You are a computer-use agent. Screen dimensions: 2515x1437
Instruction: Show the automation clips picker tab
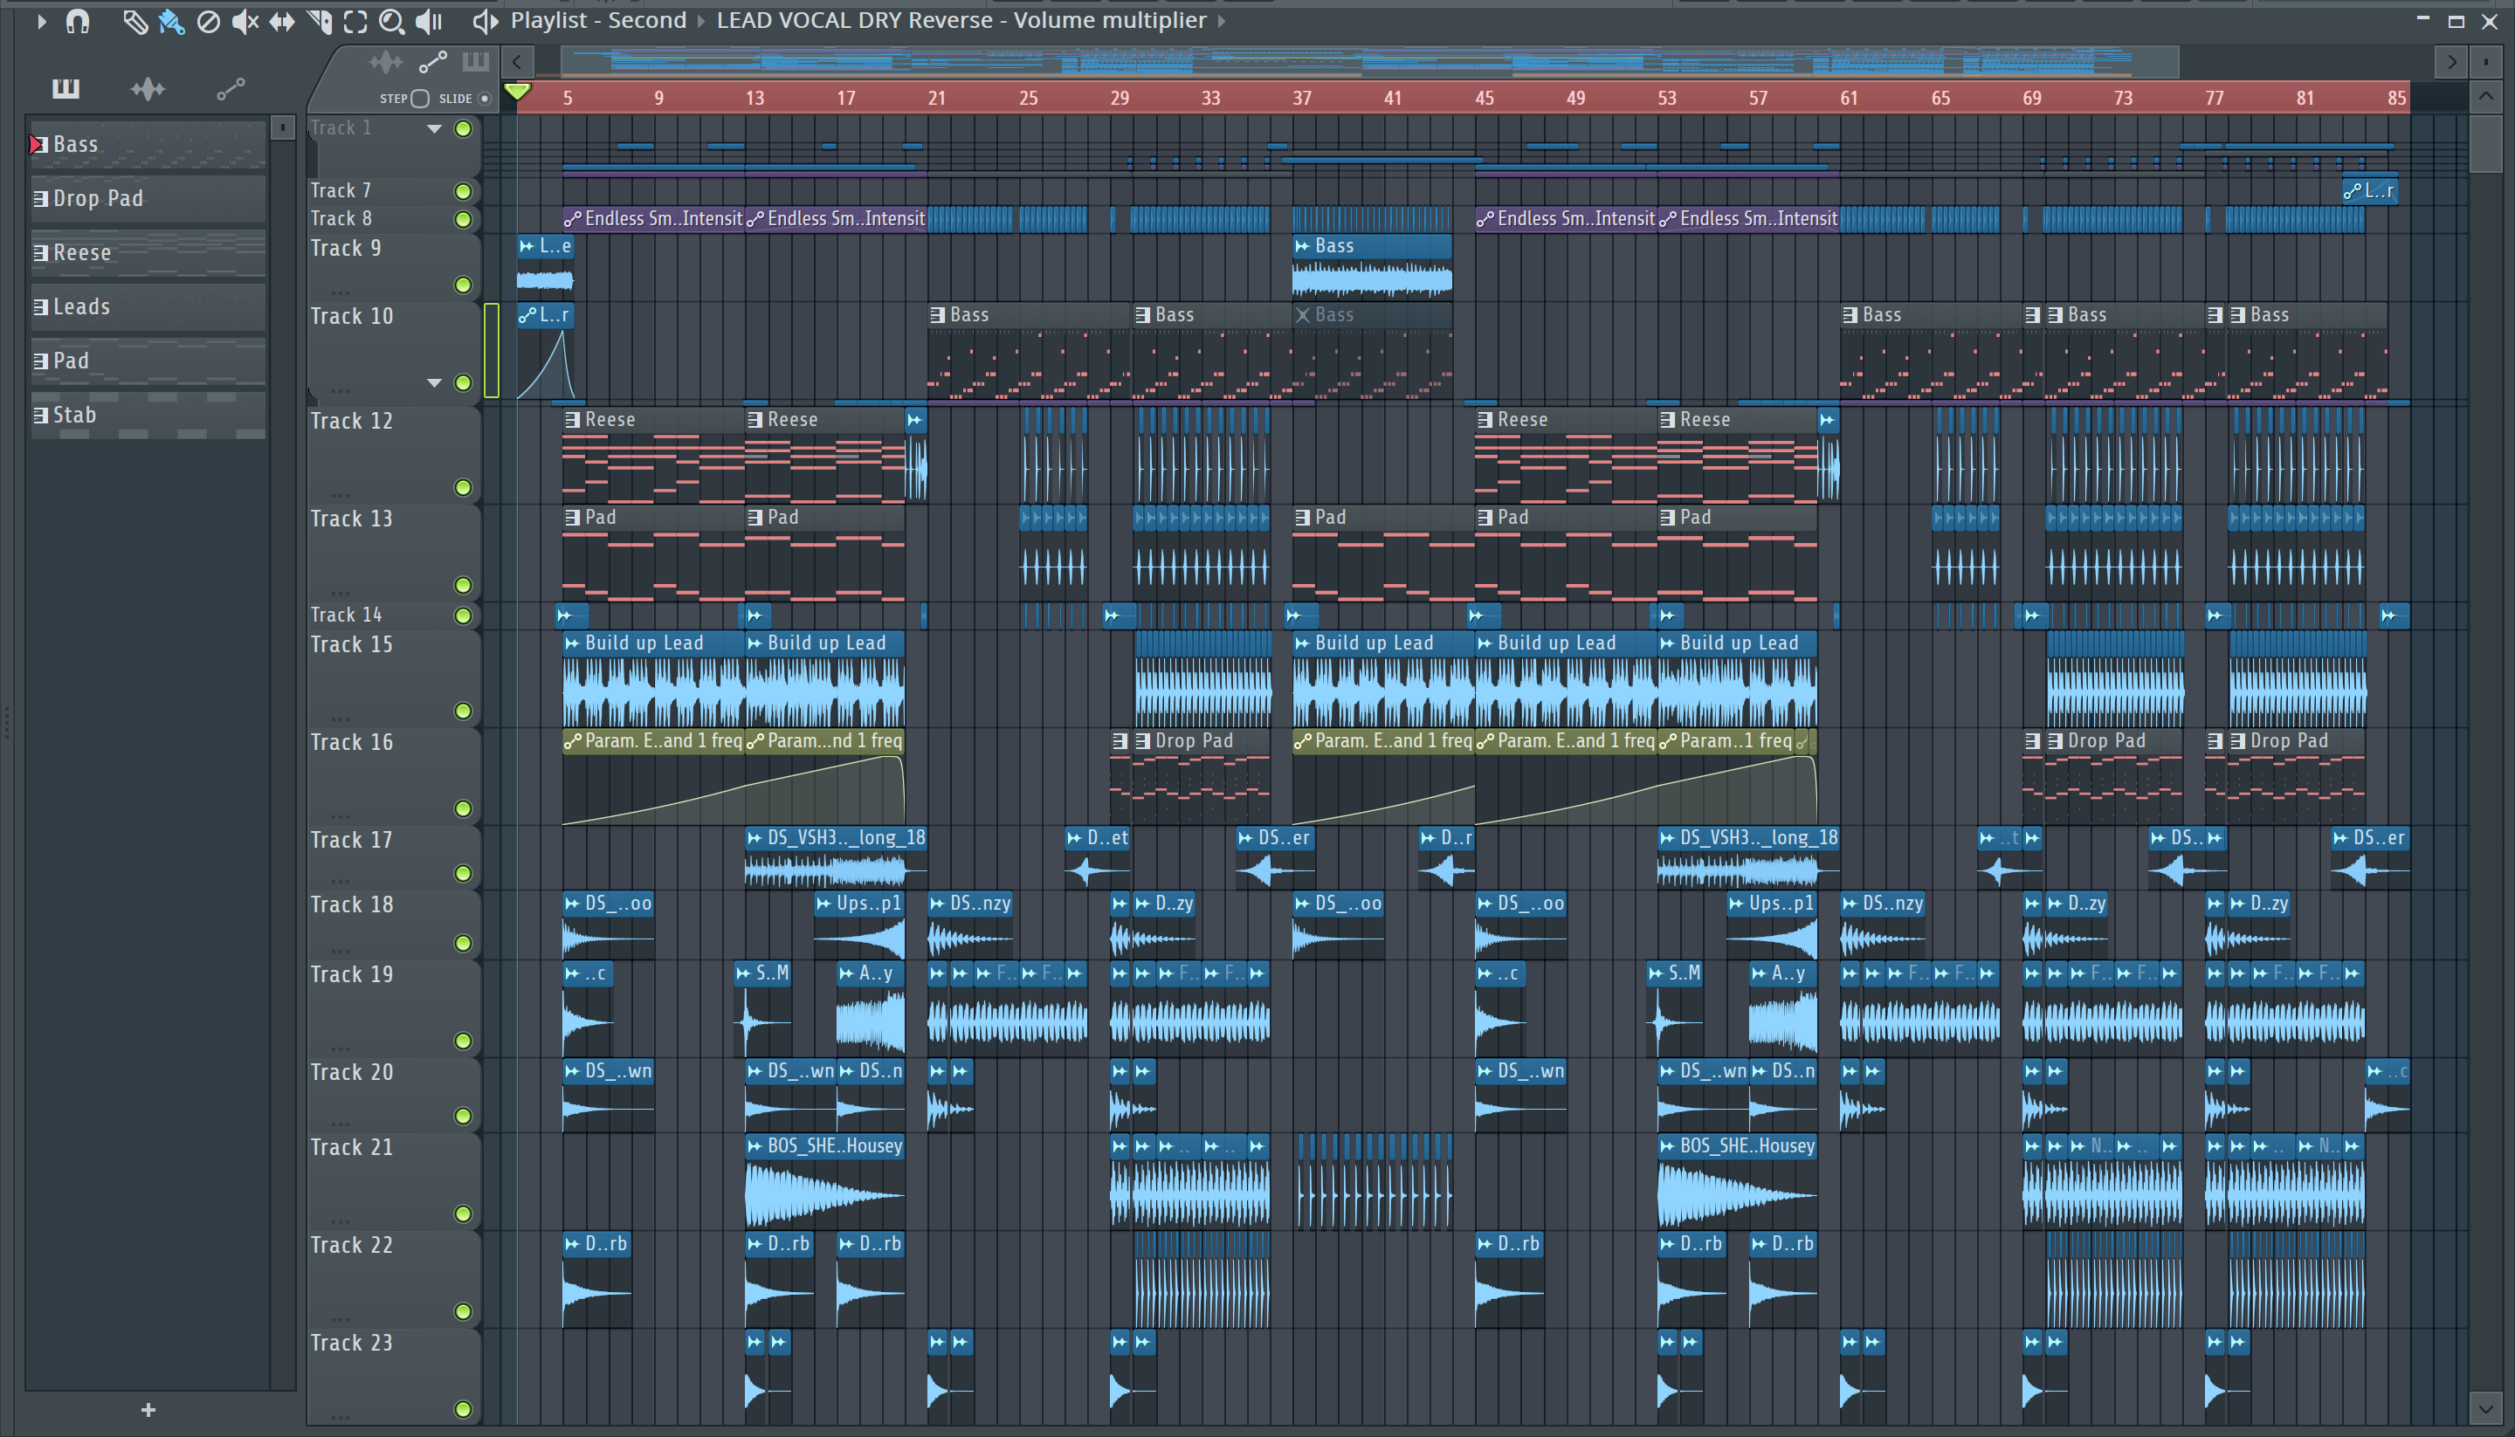(x=230, y=90)
